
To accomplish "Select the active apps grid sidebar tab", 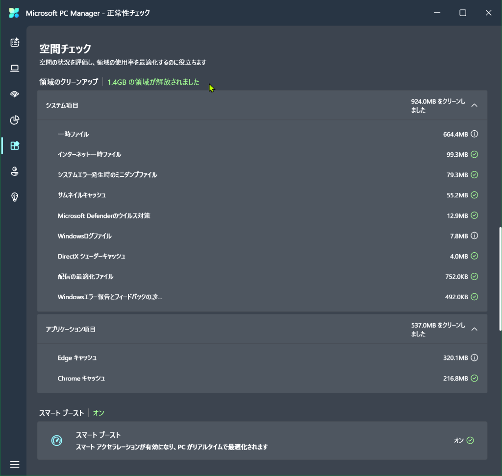I will tap(15, 145).
